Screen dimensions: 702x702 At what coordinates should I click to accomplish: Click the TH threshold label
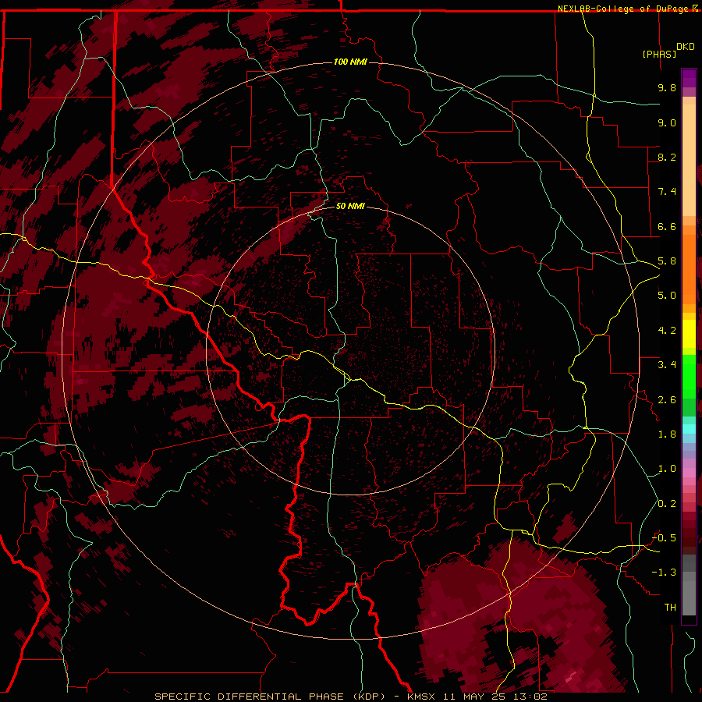pyautogui.click(x=670, y=608)
